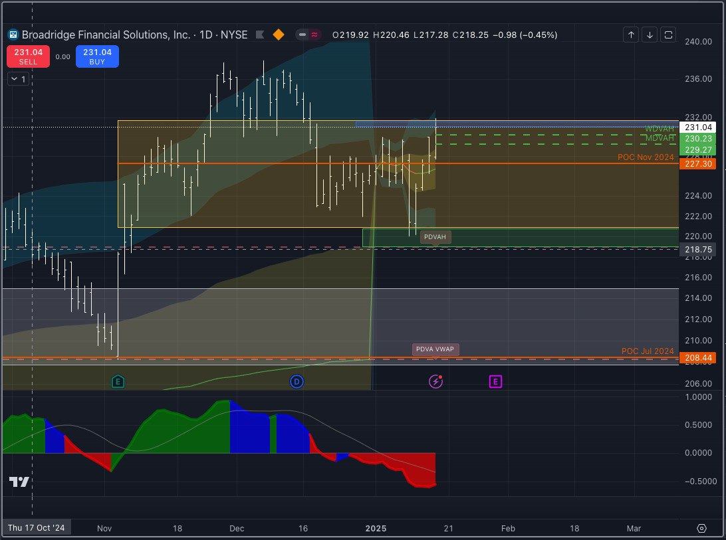Click the Broadridge symbol logo icon
Screen dimensions: 726x540
[x=13, y=35]
